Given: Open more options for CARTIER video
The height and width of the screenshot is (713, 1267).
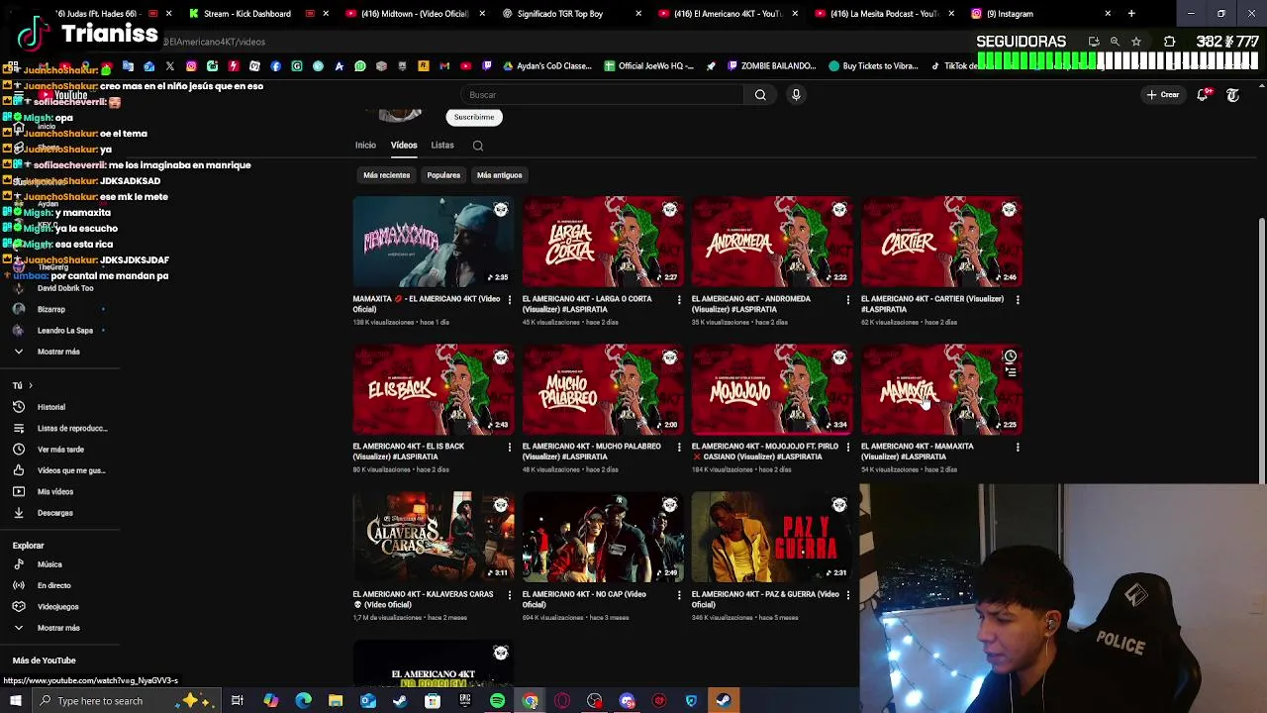Looking at the screenshot, I should pos(1018,299).
